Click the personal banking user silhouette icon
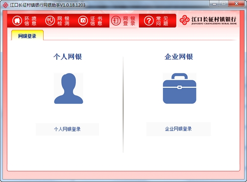 tap(68, 89)
